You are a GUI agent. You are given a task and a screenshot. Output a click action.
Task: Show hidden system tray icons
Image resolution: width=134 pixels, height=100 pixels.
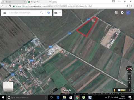pos(106,97)
